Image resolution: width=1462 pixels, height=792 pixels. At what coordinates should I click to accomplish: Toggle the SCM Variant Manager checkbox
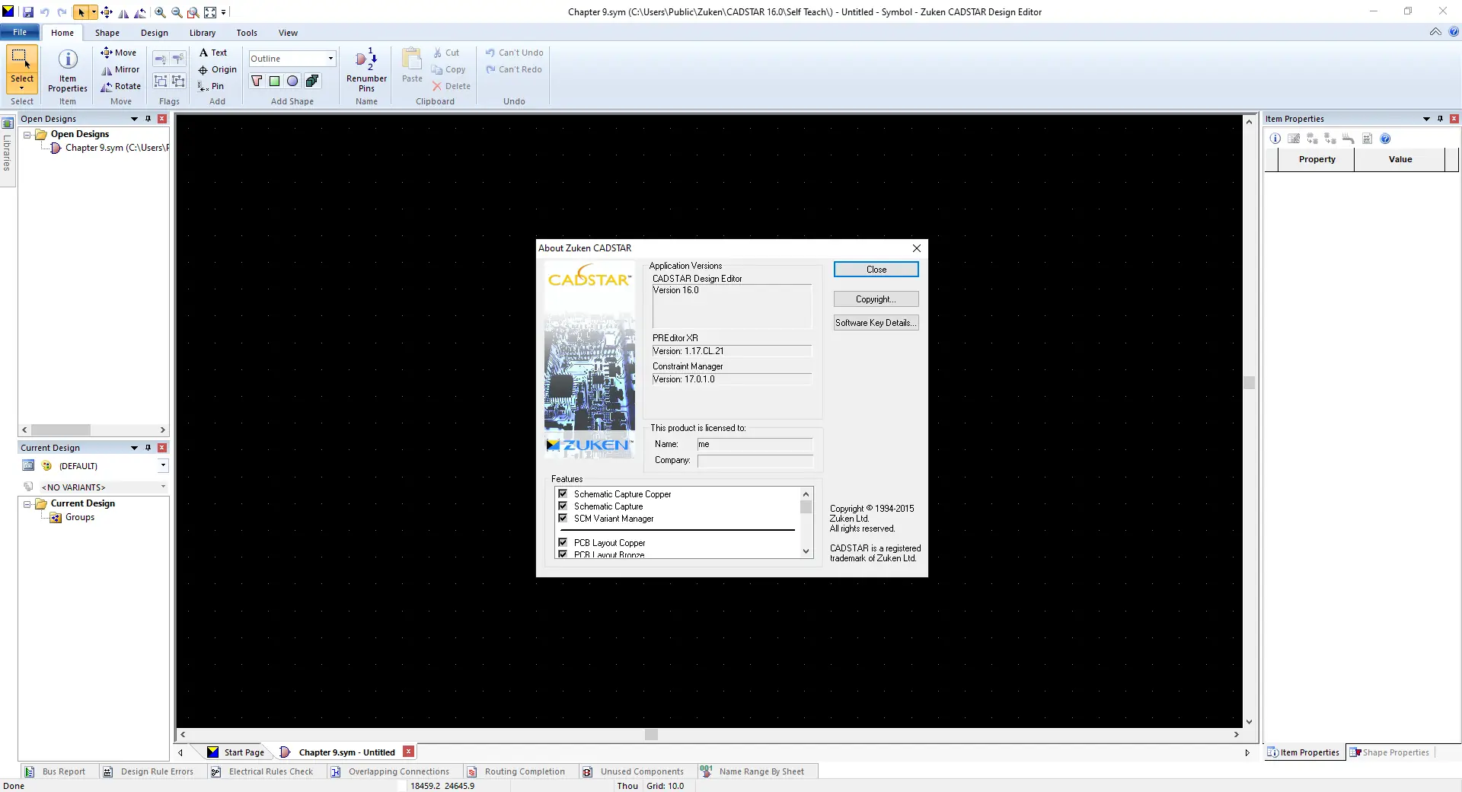click(x=563, y=519)
